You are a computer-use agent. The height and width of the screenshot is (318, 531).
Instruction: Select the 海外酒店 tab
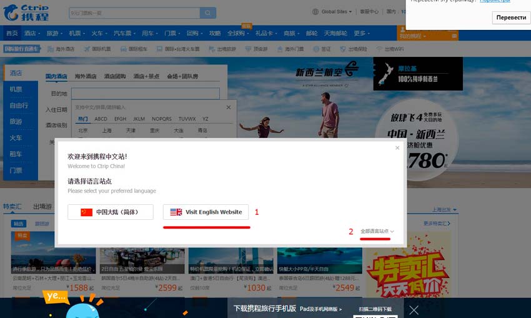coord(86,76)
